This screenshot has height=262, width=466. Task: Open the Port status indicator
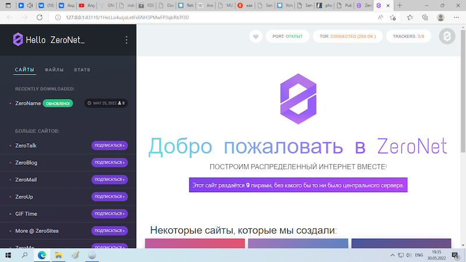click(288, 37)
